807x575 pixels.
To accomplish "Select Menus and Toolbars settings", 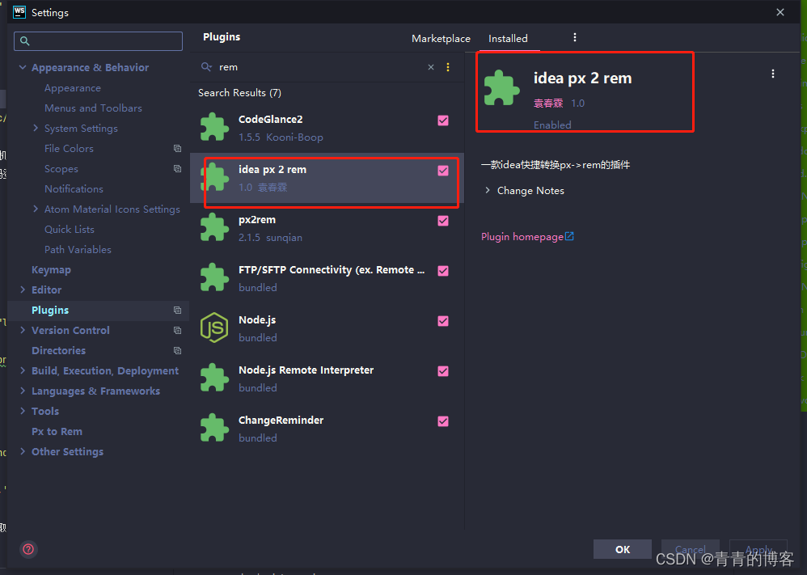I will [x=93, y=108].
